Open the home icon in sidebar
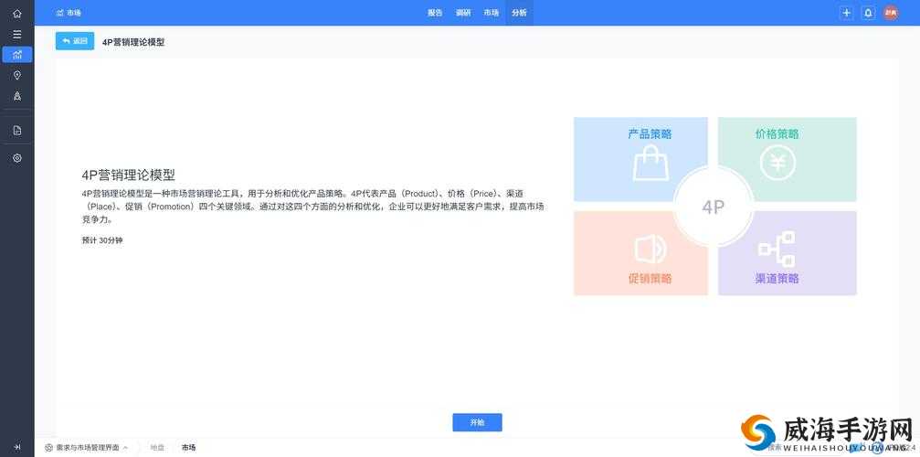 pos(17,13)
